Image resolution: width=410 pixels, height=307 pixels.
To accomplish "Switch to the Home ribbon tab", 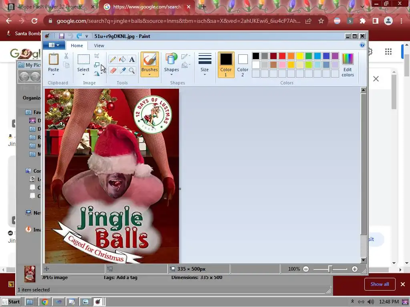I will point(76,46).
